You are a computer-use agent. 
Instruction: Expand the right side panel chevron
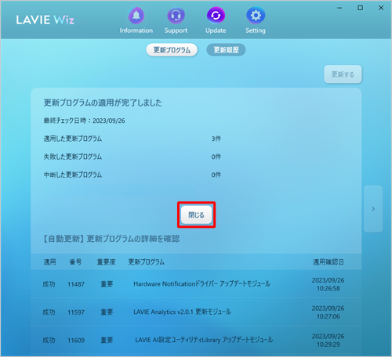point(373,209)
